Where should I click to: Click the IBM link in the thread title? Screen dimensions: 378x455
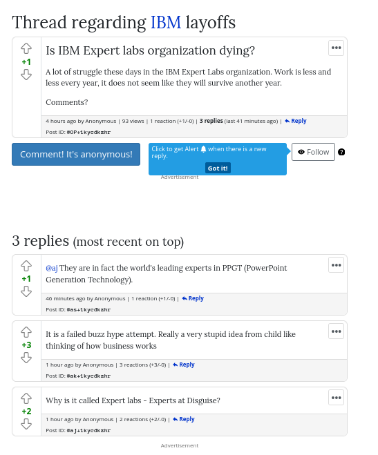click(x=166, y=22)
